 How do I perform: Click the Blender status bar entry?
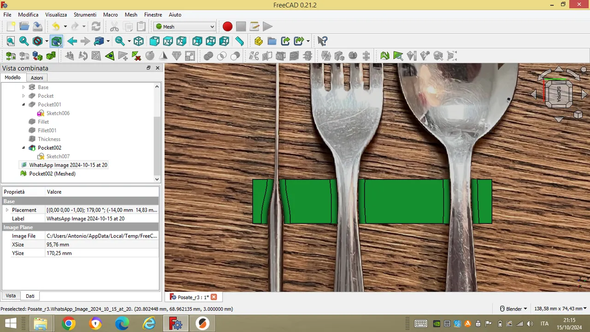(513, 308)
